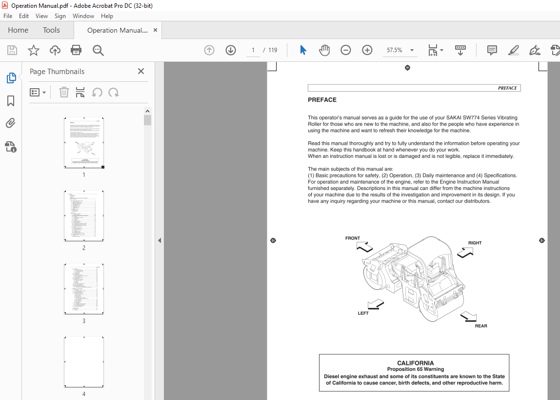Image resolution: width=560 pixels, height=400 pixels.
Task: Close the Page Thumbnails panel
Action: [141, 71]
